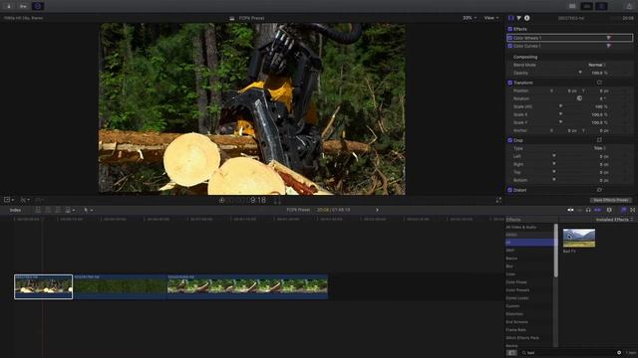Click the Share export icon
Screen dimensions: 638x358
[x=629, y=6]
